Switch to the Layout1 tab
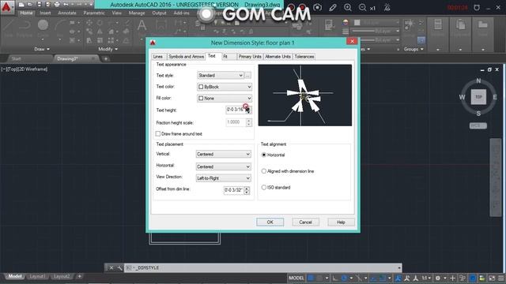 point(37,277)
